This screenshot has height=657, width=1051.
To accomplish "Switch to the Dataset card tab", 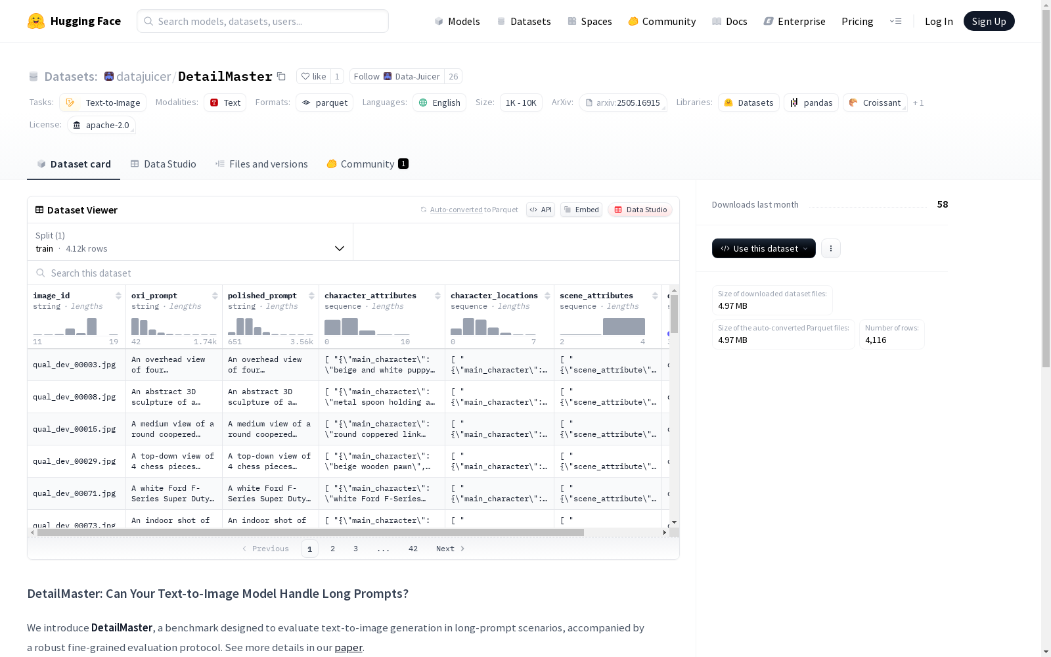I will coord(74,164).
